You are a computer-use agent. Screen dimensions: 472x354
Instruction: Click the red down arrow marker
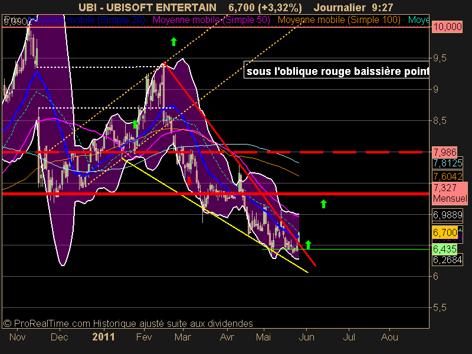(x=189, y=181)
